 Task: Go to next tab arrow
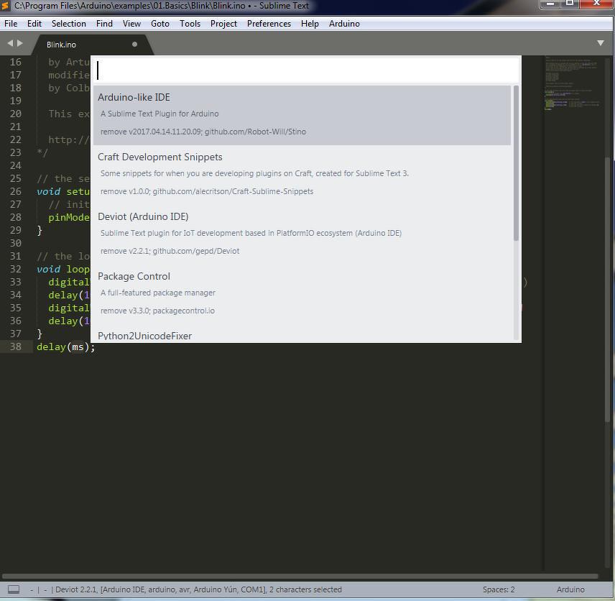[20, 43]
